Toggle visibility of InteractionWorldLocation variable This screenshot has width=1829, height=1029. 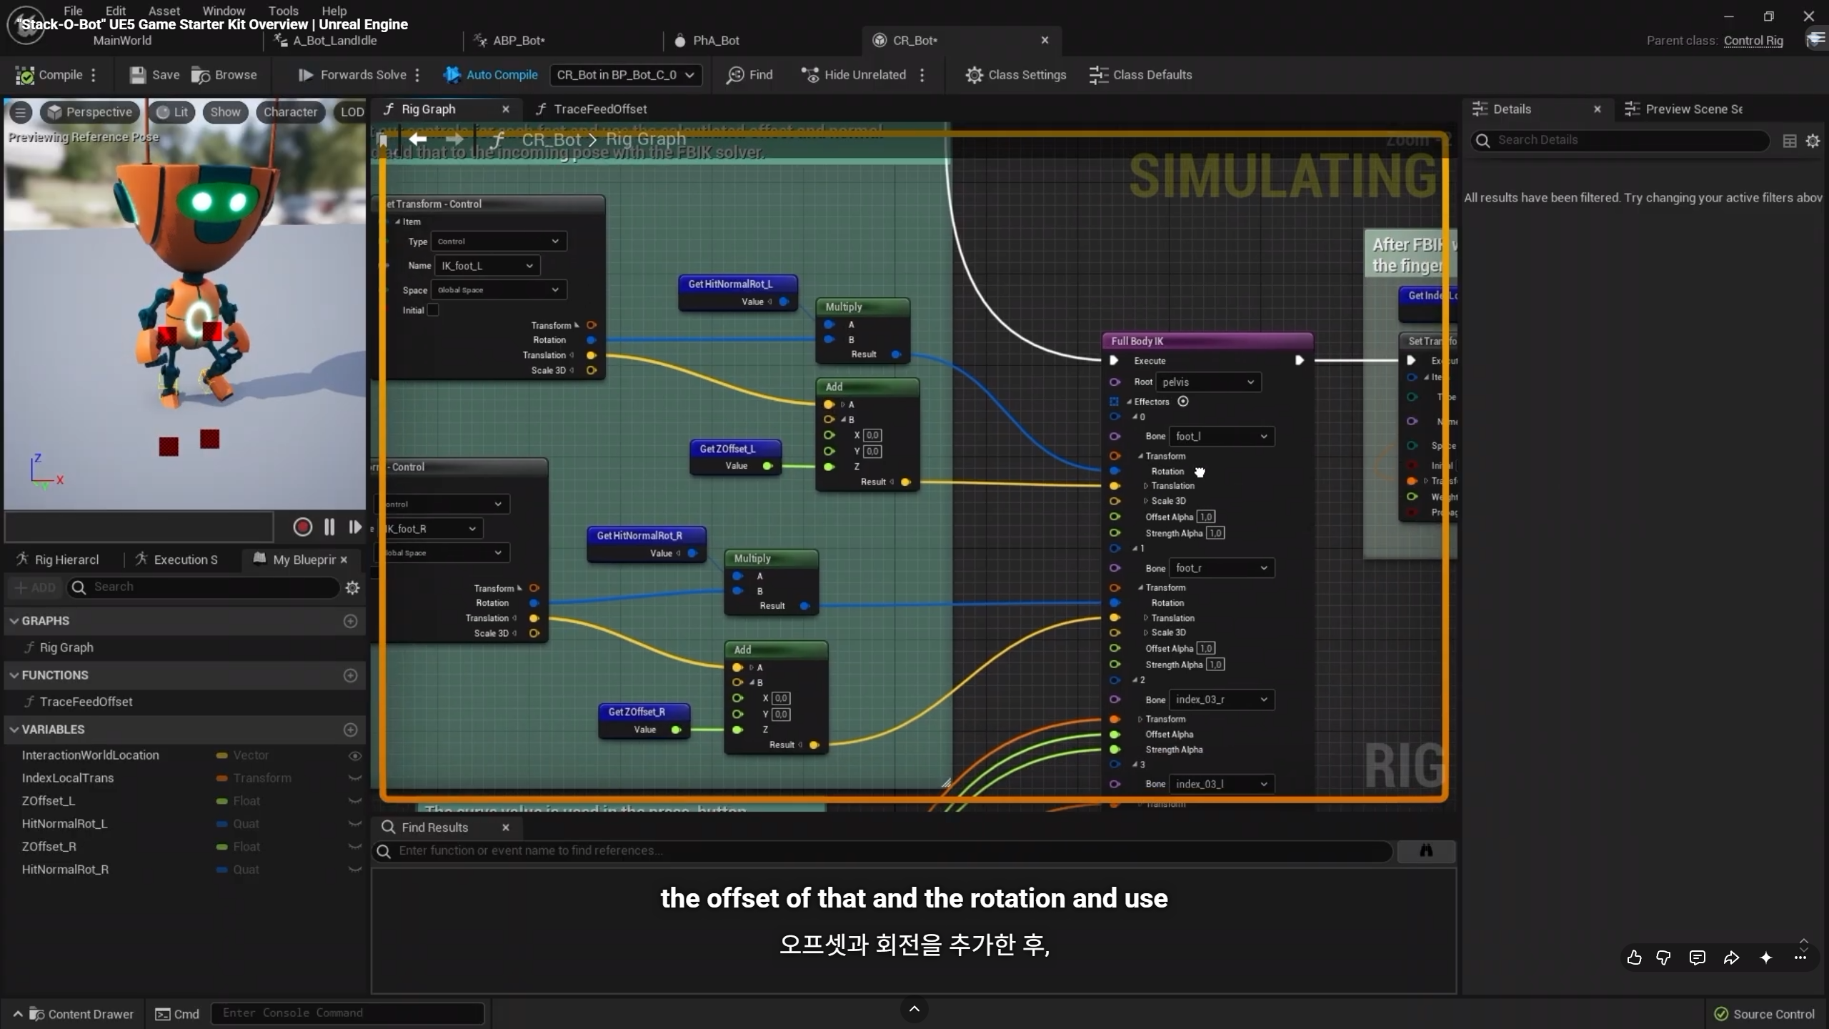tap(354, 755)
